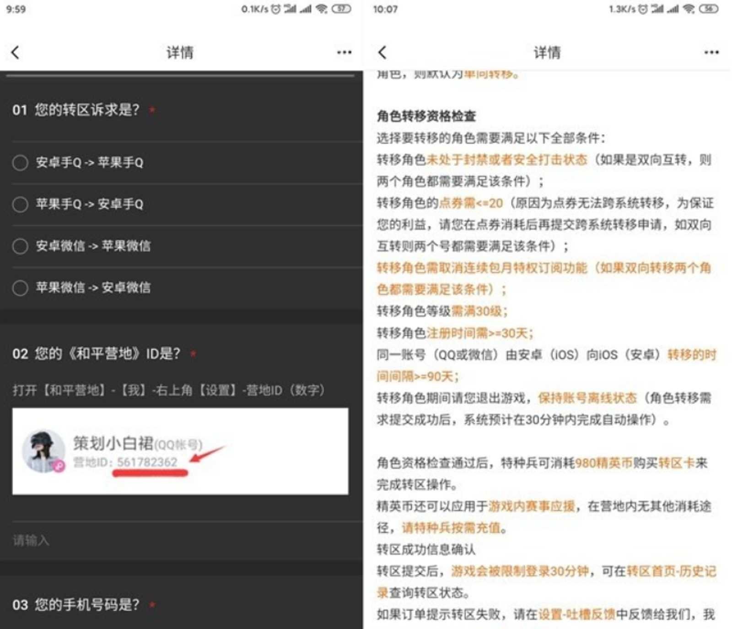Click the right screen Wi-Fi status icon
The height and width of the screenshot is (629, 732).
click(689, 9)
